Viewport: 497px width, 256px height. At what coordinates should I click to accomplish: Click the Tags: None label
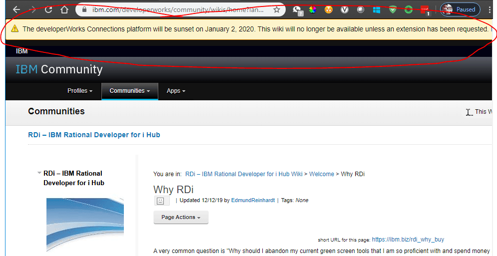pos(295,200)
